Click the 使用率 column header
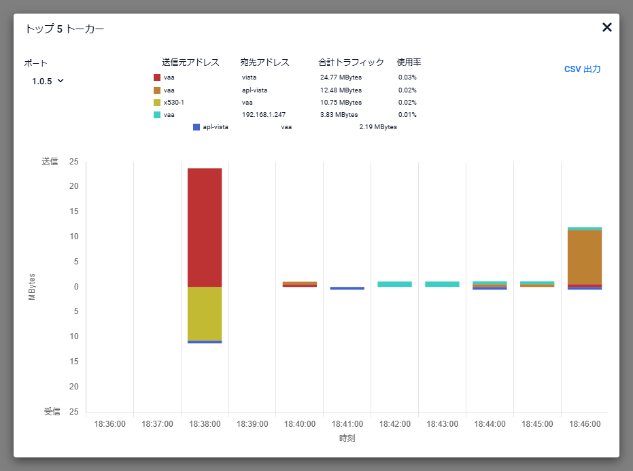The image size is (633, 471). [409, 63]
